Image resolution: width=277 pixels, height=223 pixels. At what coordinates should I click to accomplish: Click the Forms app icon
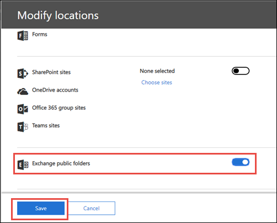(23, 35)
